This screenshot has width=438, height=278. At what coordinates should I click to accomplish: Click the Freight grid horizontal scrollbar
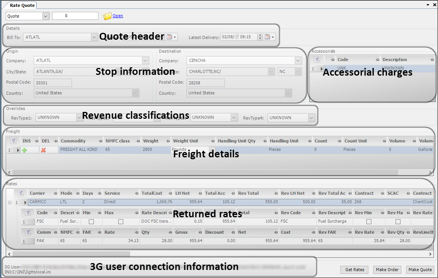click(203, 173)
